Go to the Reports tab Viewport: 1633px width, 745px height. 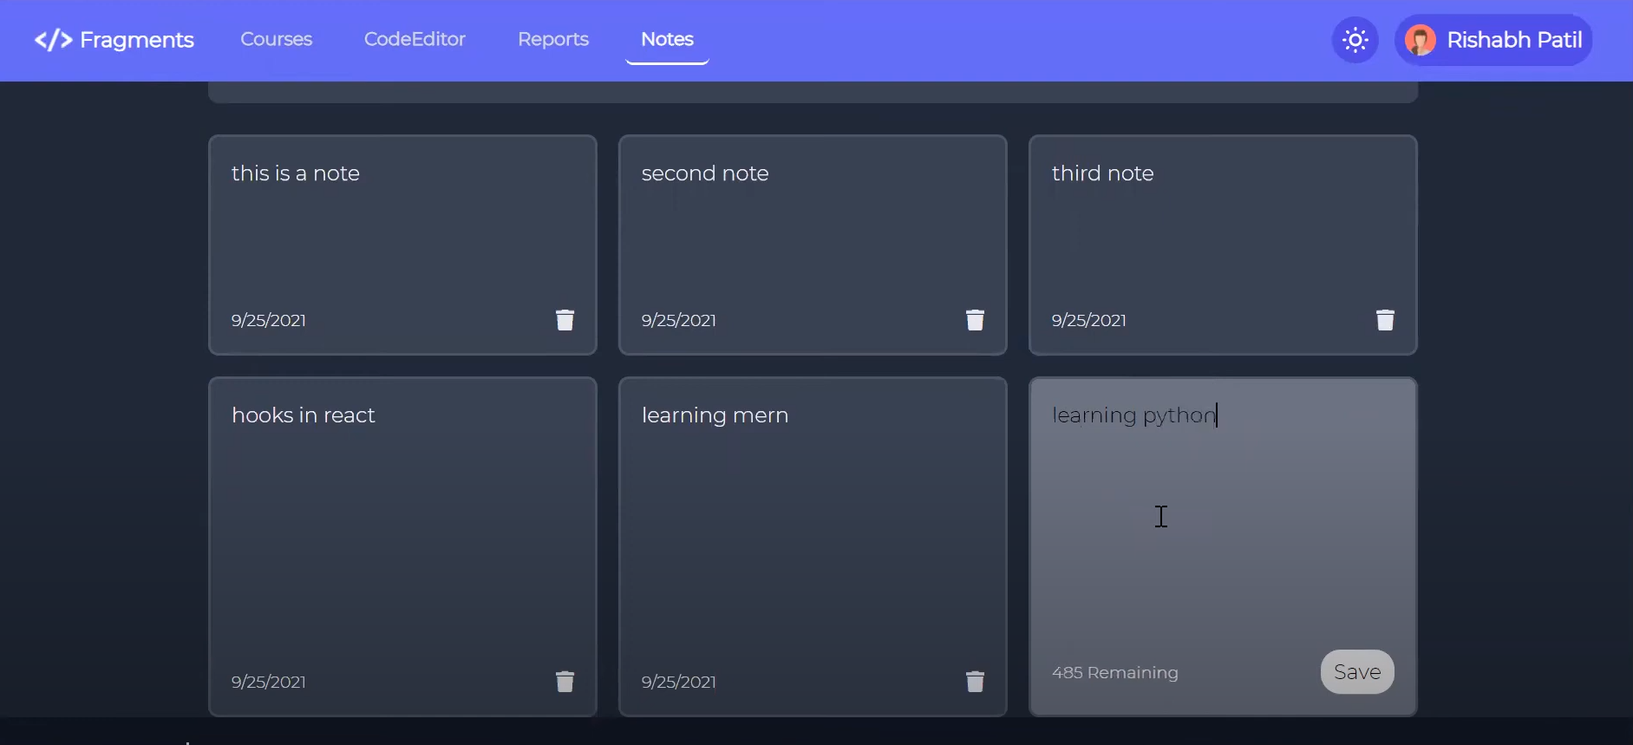click(552, 39)
